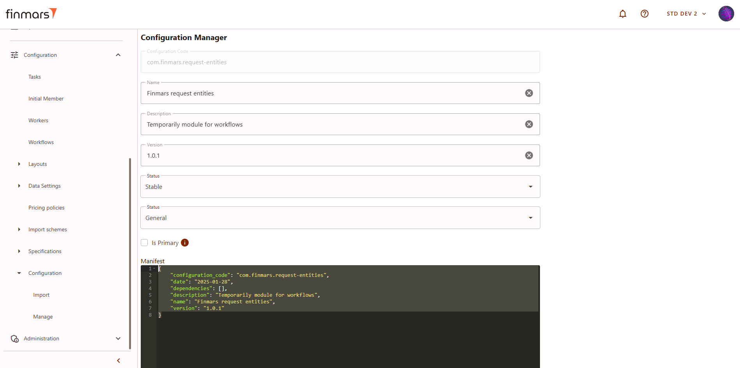Enable the Is Primary checkbox

click(x=144, y=243)
